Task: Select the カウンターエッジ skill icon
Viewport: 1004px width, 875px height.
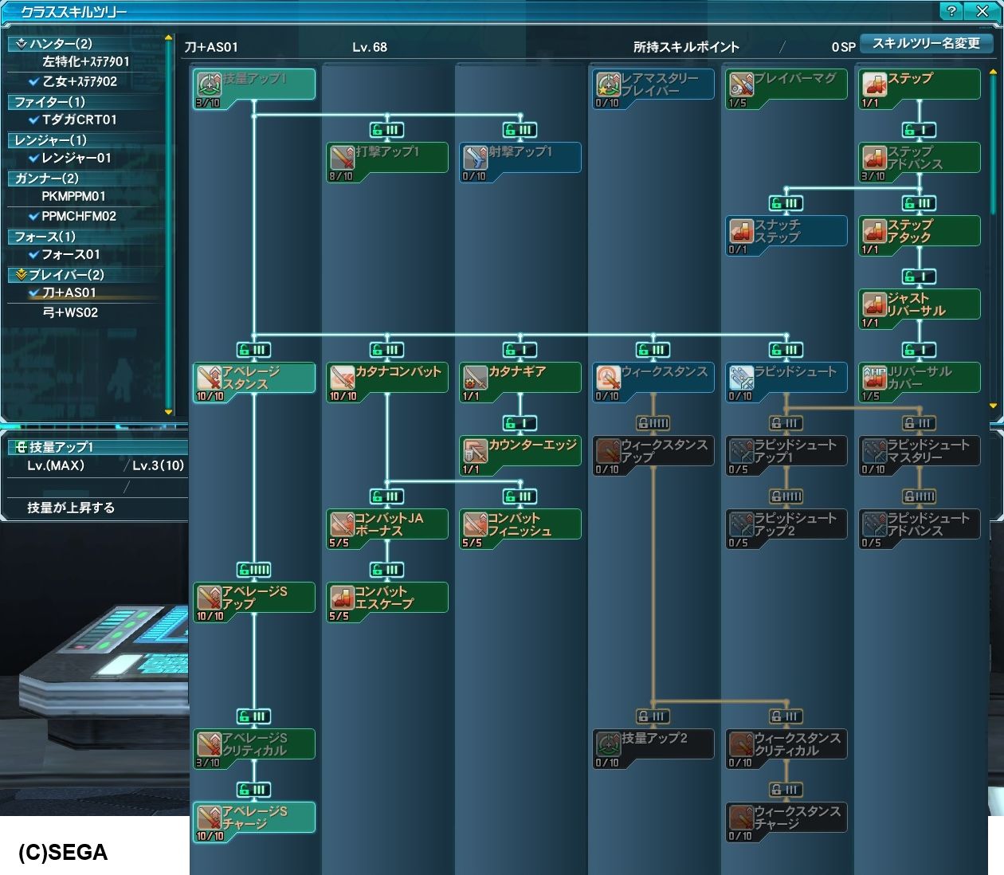Action: point(475,450)
